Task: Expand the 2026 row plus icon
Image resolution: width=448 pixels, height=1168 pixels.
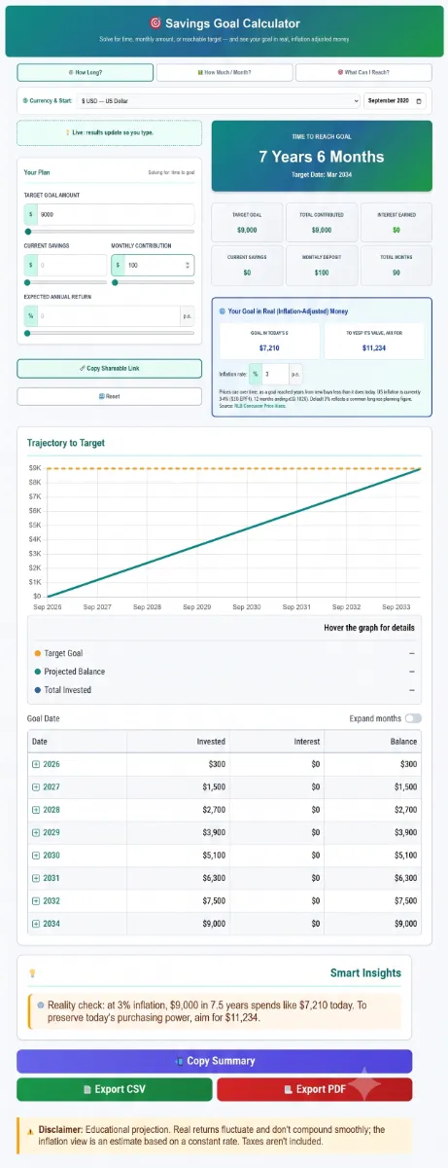Action: (x=36, y=764)
